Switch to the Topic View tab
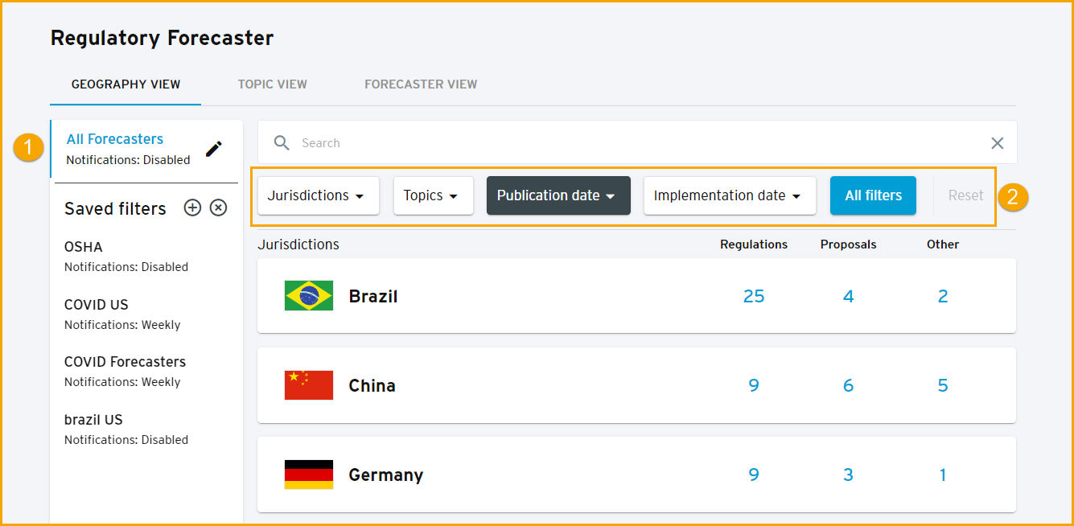This screenshot has width=1074, height=526. 273,84
